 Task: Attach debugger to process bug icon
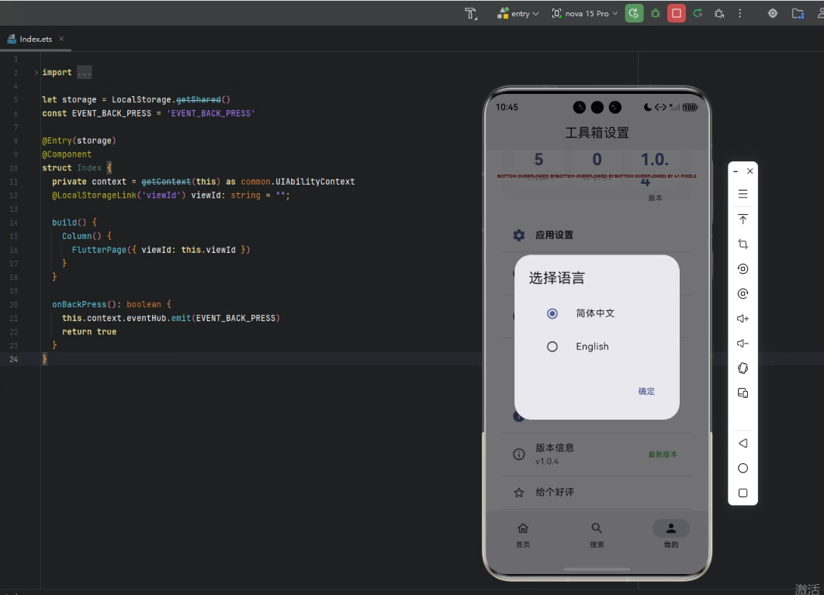point(719,14)
